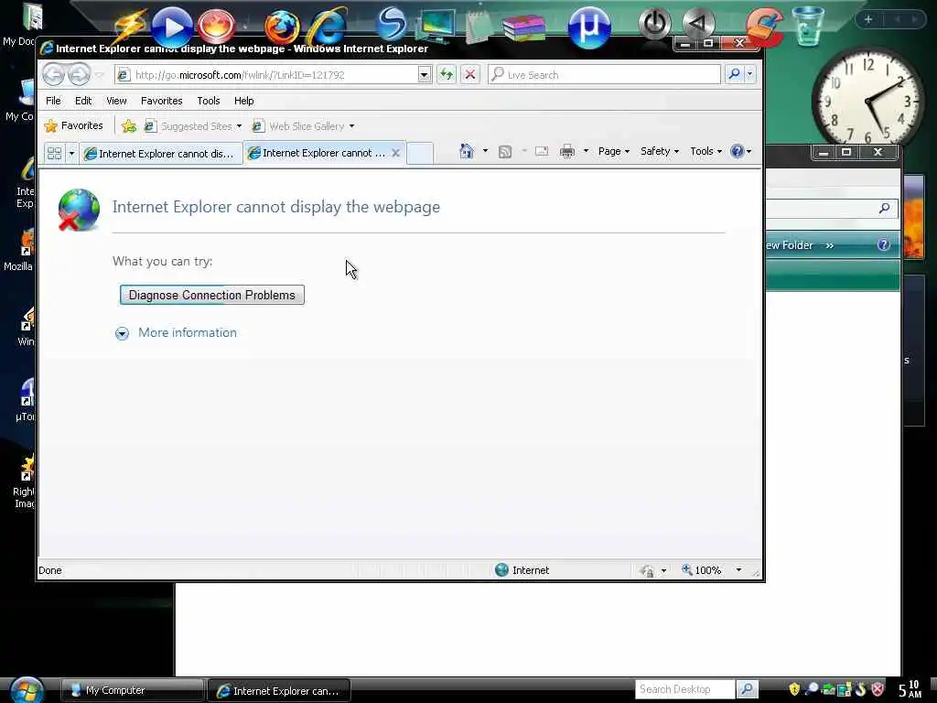This screenshot has height=703, width=937.
Task: Open the Safety command menu
Action: [660, 151]
